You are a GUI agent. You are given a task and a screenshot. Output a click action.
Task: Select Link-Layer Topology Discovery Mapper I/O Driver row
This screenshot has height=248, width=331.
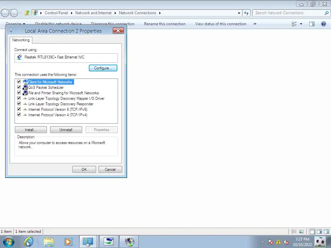66,98
